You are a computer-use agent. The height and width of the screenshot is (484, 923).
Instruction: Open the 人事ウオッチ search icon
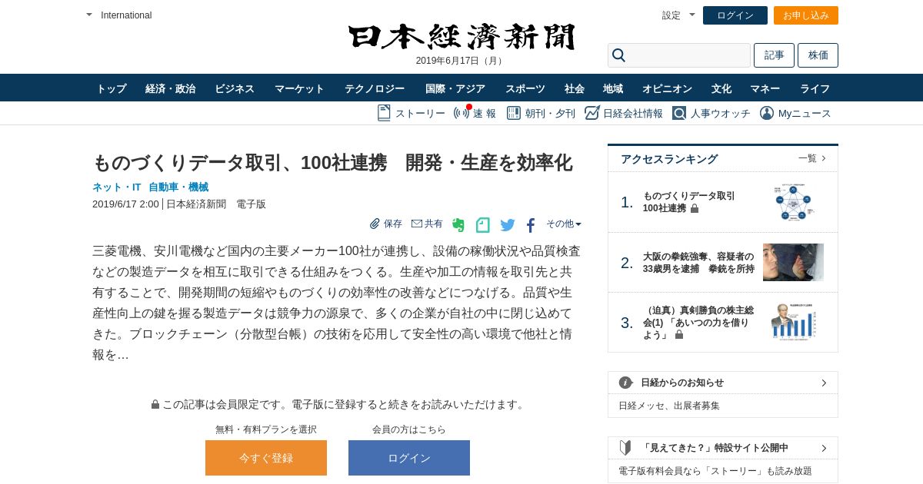(x=679, y=113)
